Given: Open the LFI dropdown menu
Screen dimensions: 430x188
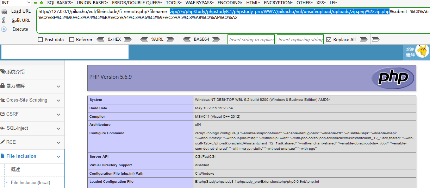Looking at the screenshot, I should [x=333, y=3].
